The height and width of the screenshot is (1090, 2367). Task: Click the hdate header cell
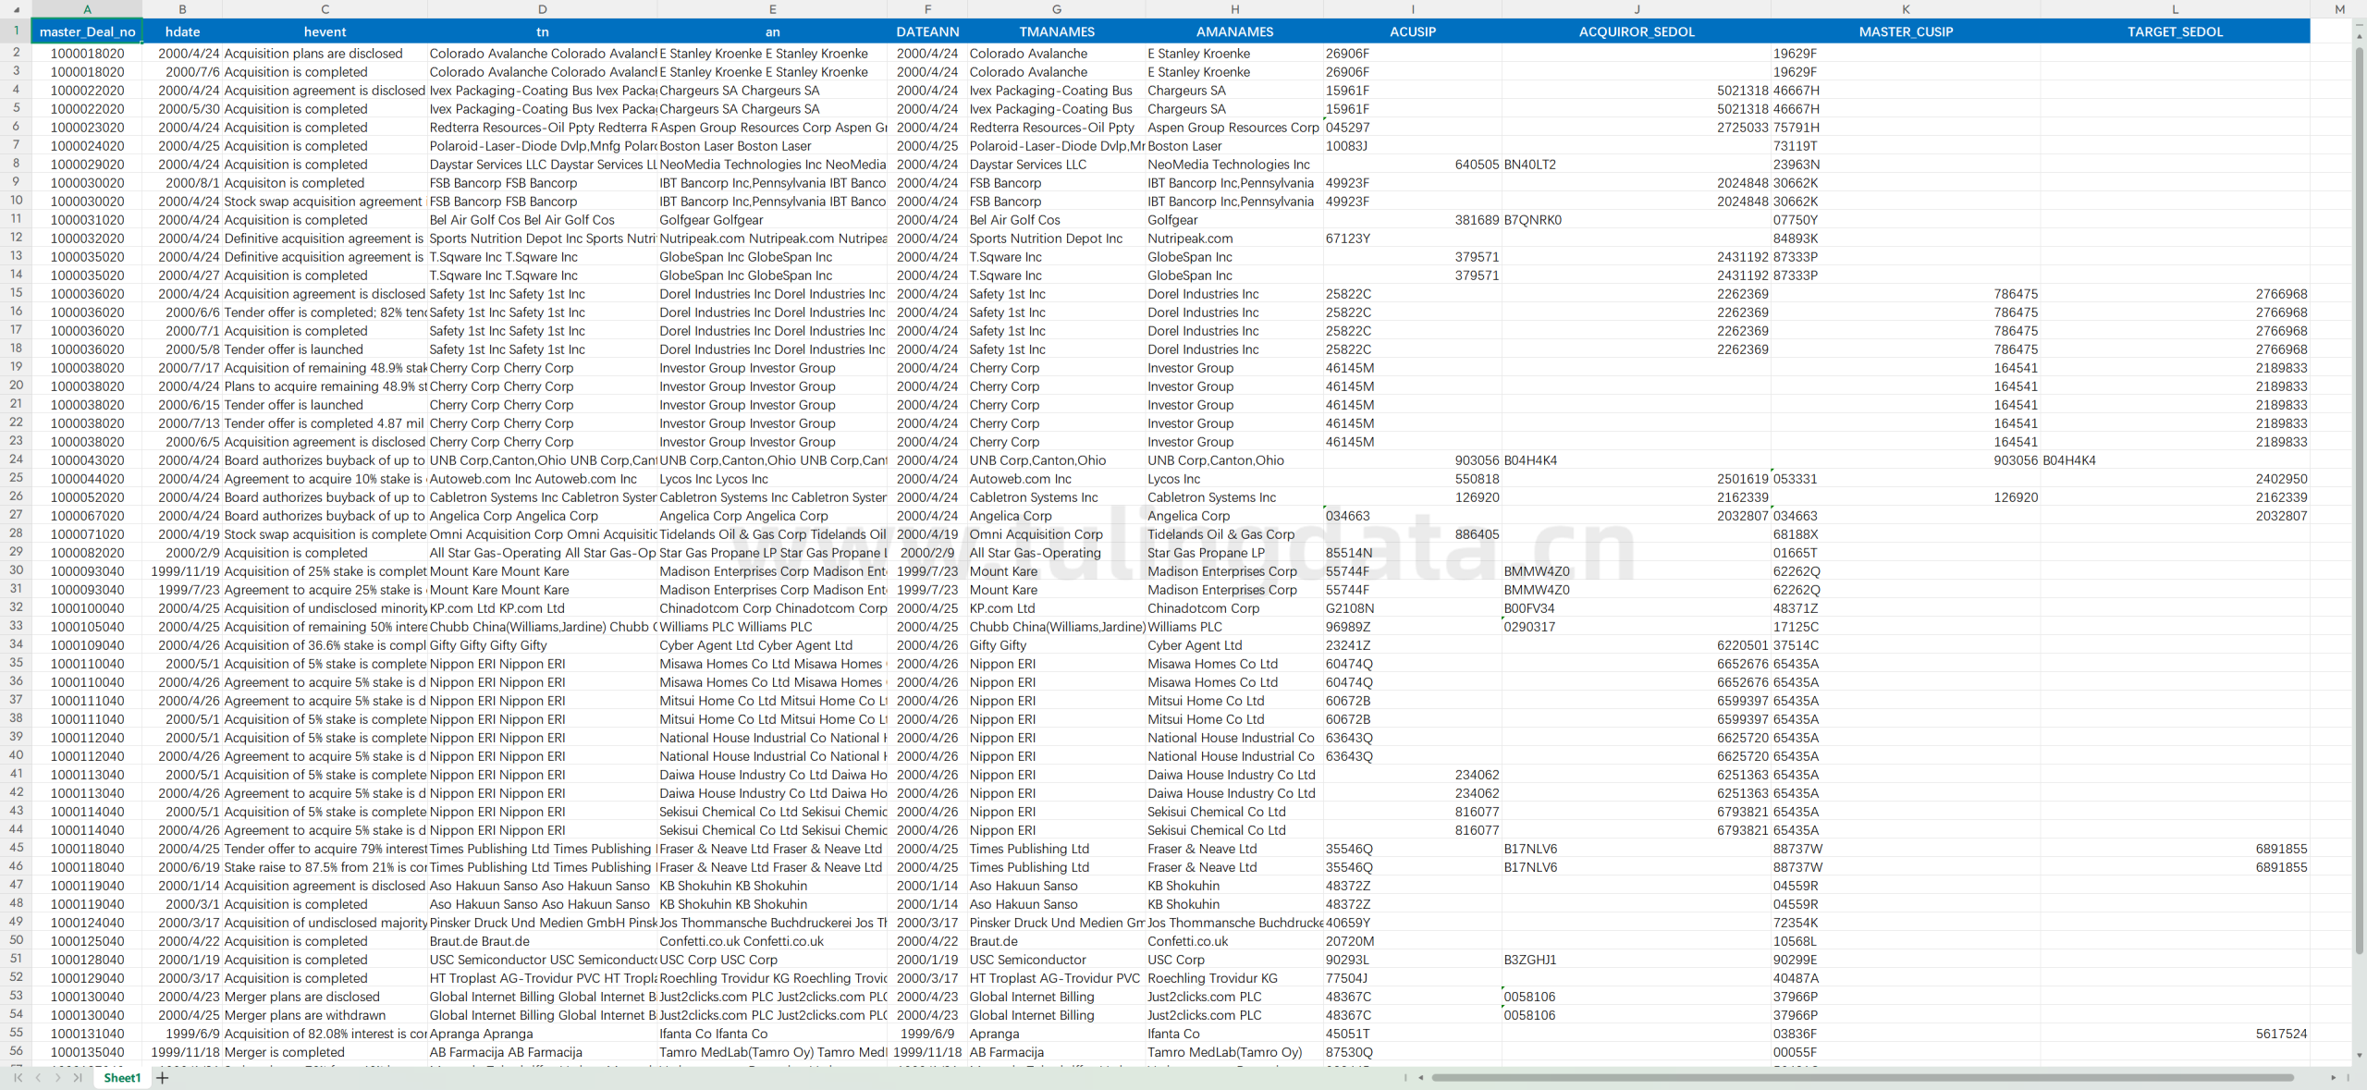[182, 31]
